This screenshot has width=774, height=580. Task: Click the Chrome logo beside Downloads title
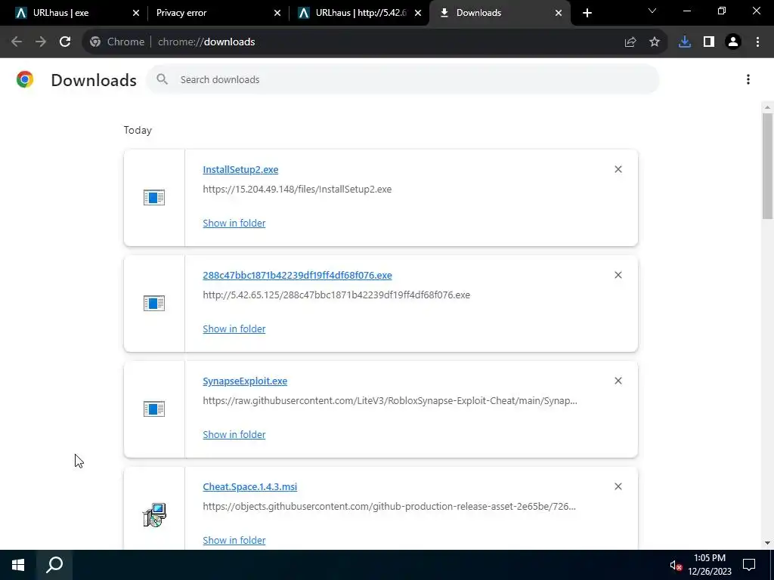(25, 79)
